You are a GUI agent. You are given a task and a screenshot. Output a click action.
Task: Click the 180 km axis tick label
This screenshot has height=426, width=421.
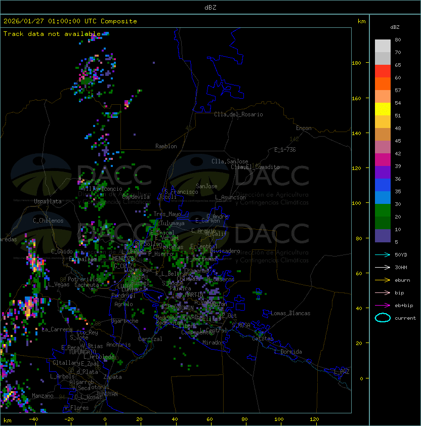(x=357, y=63)
